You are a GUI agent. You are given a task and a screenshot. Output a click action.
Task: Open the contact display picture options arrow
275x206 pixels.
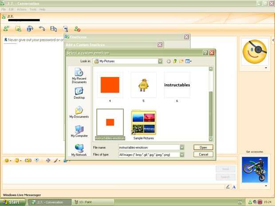266,68
